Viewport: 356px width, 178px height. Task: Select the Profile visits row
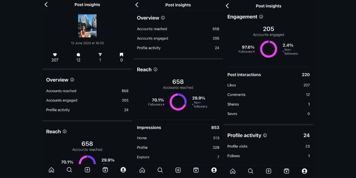point(268,146)
